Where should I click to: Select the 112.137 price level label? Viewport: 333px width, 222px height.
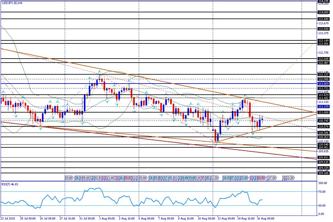point(323,74)
